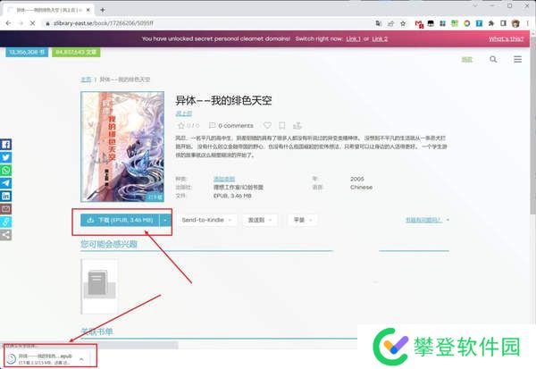
Task: Share by email envelope icon
Action: pos(6,209)
